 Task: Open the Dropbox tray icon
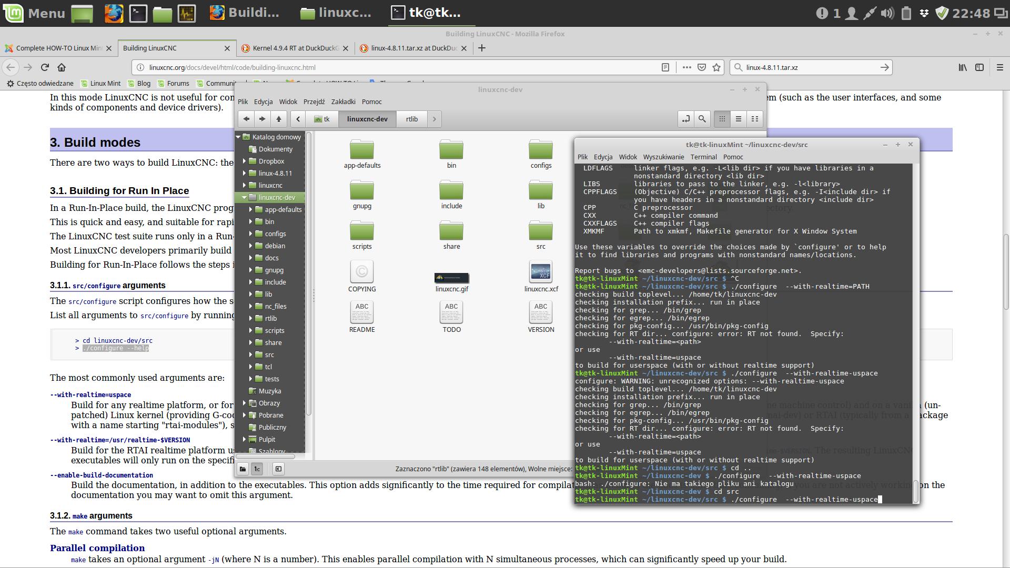[924, 13]
